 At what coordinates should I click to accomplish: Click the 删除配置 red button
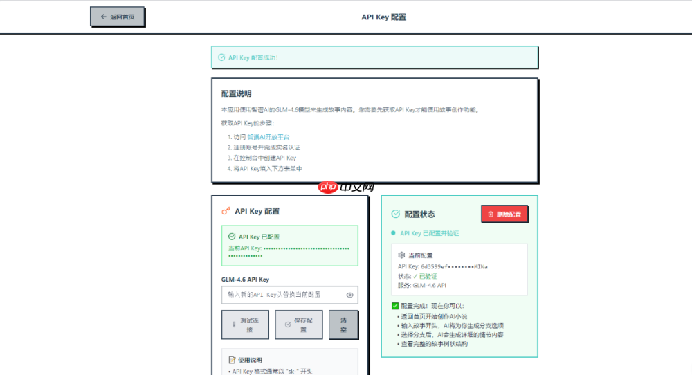coord(504,214)
